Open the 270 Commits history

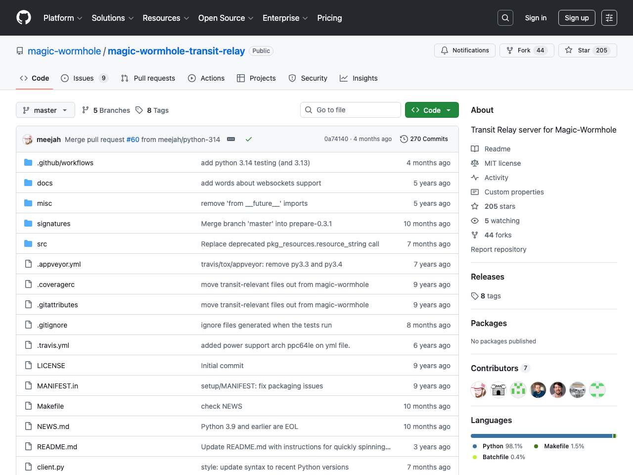(424, 139)
